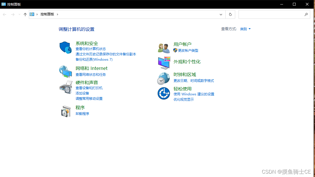
Task: Open 使用 Windows 建议的设置 link
Action: click(194, 94)
